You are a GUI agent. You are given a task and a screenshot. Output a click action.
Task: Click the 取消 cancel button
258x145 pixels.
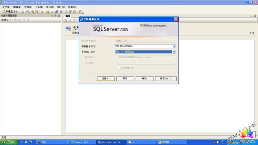[125, 78]
